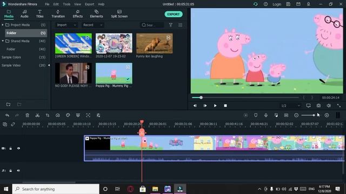Image resolution: width=346 pixels, height=194 pixels.
Task: Select the Funny lion laughing thumbnail
Action: [x=154, y=43]
